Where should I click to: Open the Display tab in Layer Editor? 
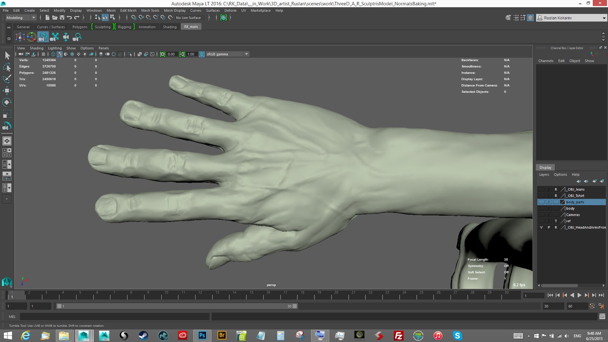545,168
